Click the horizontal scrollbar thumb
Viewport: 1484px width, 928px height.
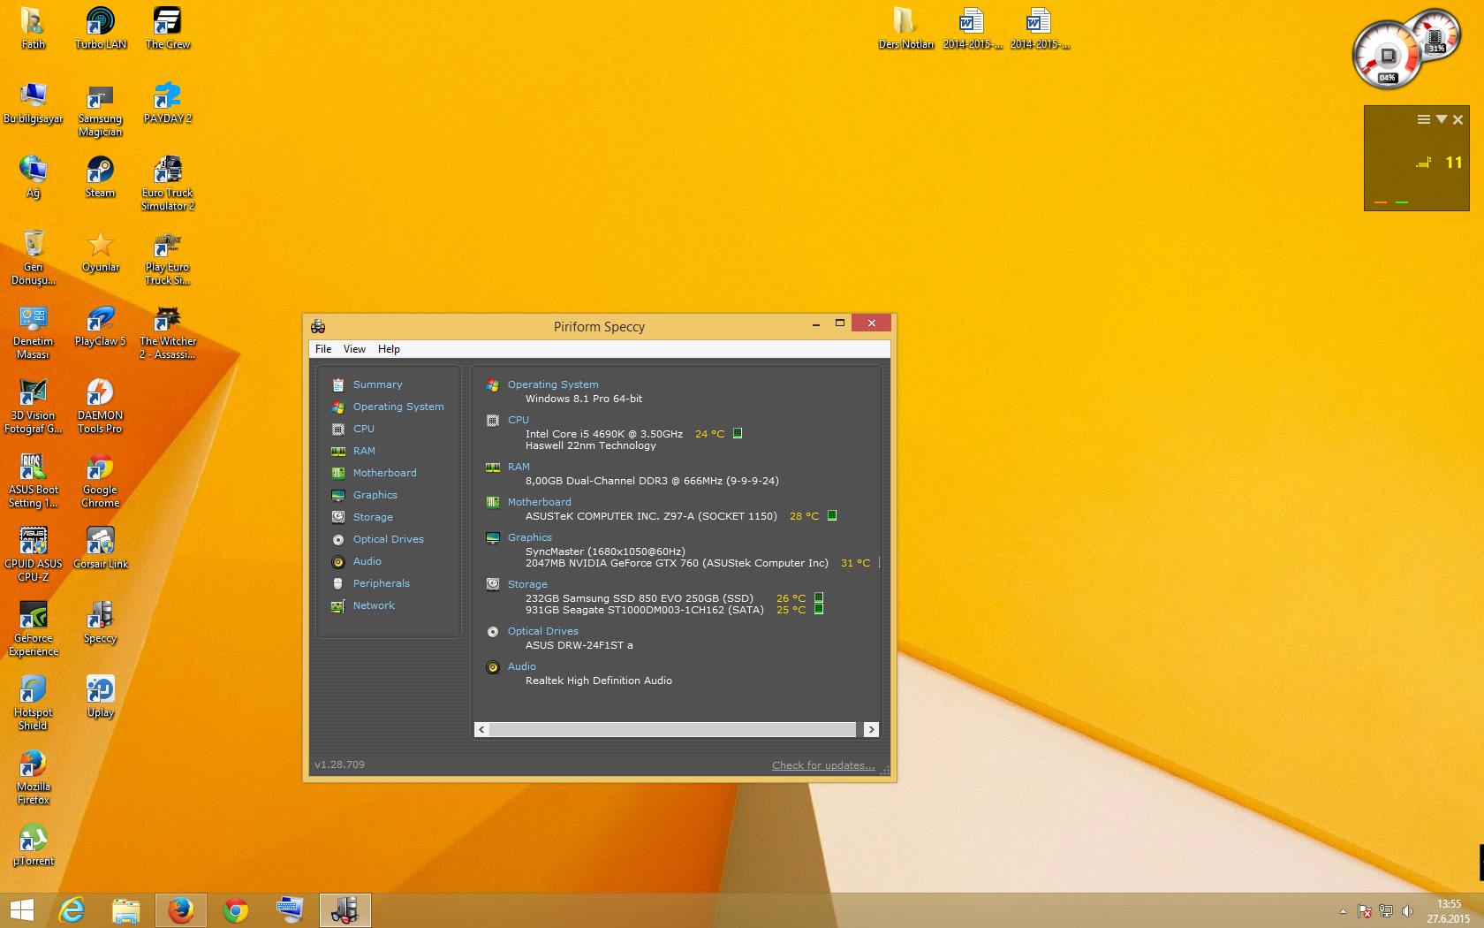pyautogui.click(x=672, y=729)
